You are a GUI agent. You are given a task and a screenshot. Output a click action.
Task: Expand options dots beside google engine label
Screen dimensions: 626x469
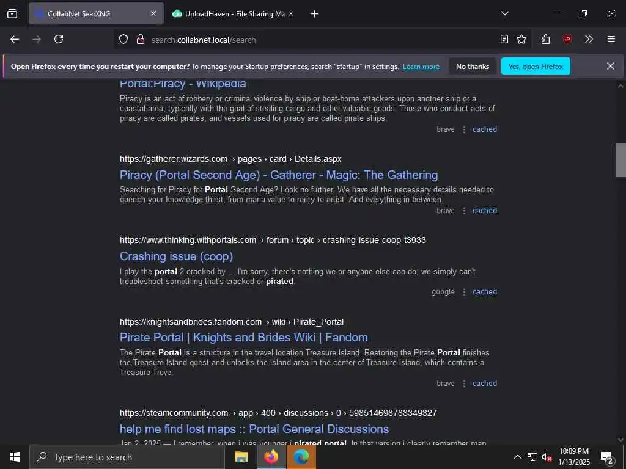pyautogui.click(x=464, y=292)
